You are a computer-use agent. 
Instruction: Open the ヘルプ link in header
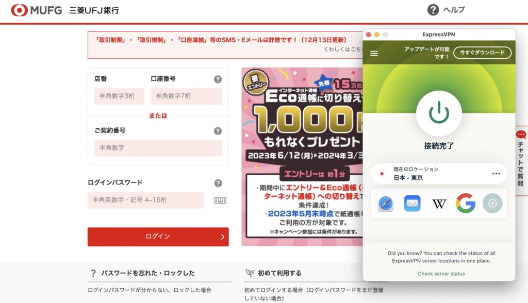(446, 10)
